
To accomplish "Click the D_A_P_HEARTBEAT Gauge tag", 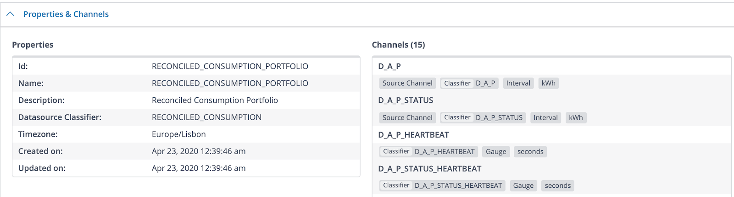I will (x=496, y=151).
